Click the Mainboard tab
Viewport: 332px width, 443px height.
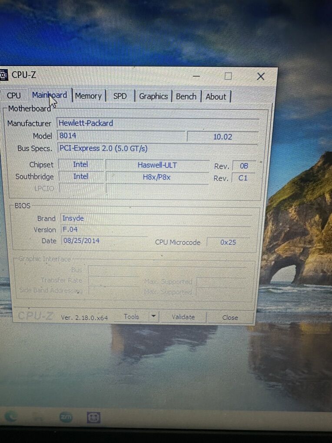[x=49, y=95]
